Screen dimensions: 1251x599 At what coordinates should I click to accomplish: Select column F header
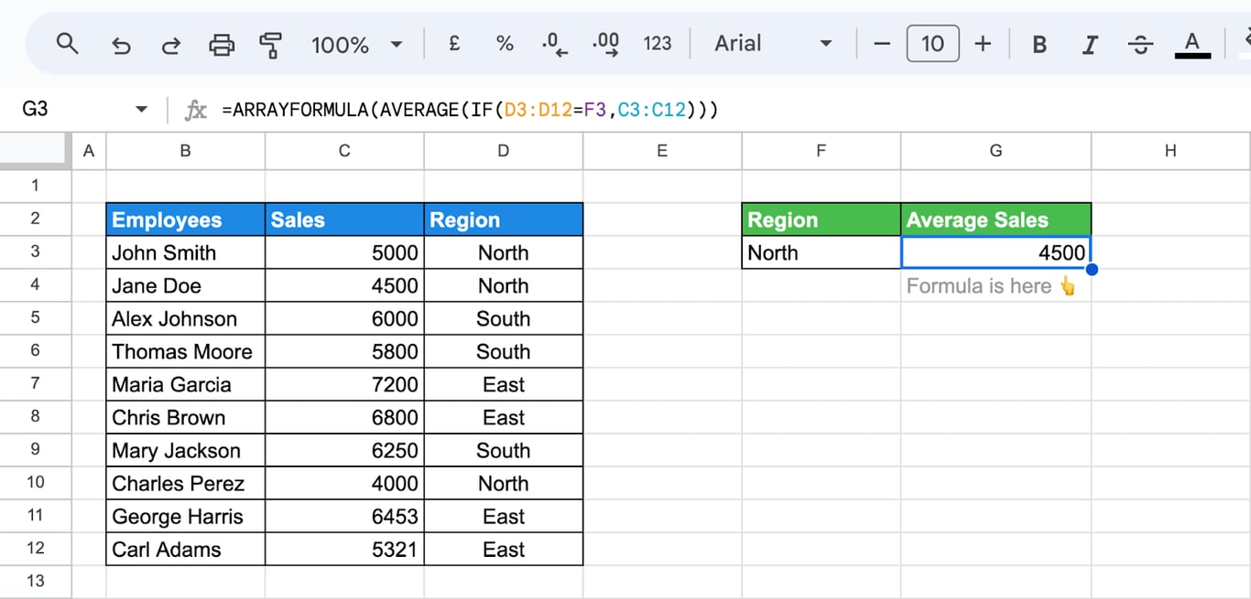(821, 151)
